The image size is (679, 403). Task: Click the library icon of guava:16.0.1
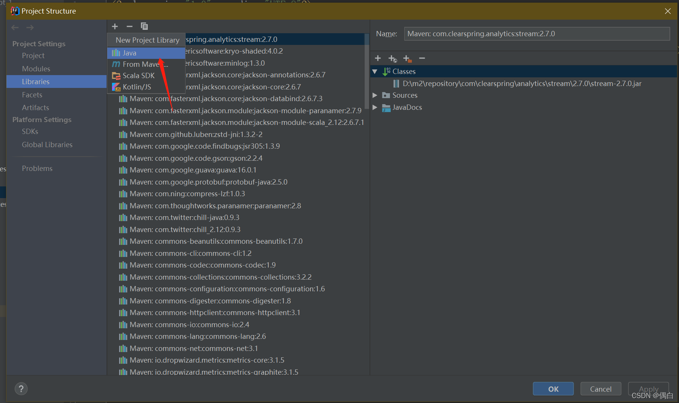click(x=123, y=170)
